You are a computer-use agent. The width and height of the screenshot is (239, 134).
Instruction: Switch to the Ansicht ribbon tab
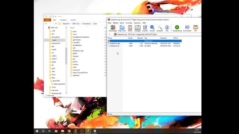tap(73, 20)
